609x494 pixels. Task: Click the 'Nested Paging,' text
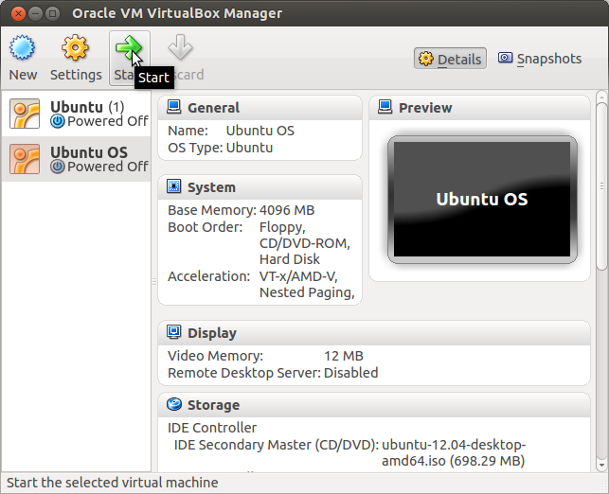click(307, 292)
